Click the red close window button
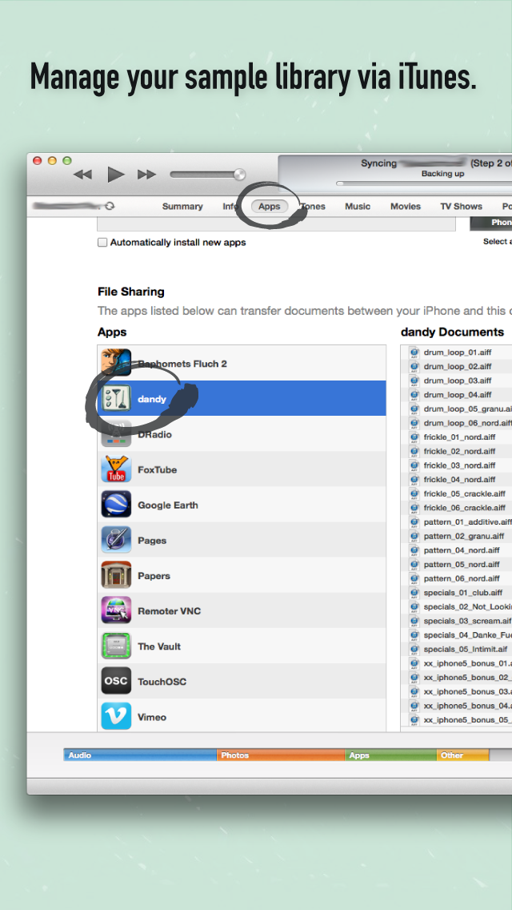 [38, 161]
